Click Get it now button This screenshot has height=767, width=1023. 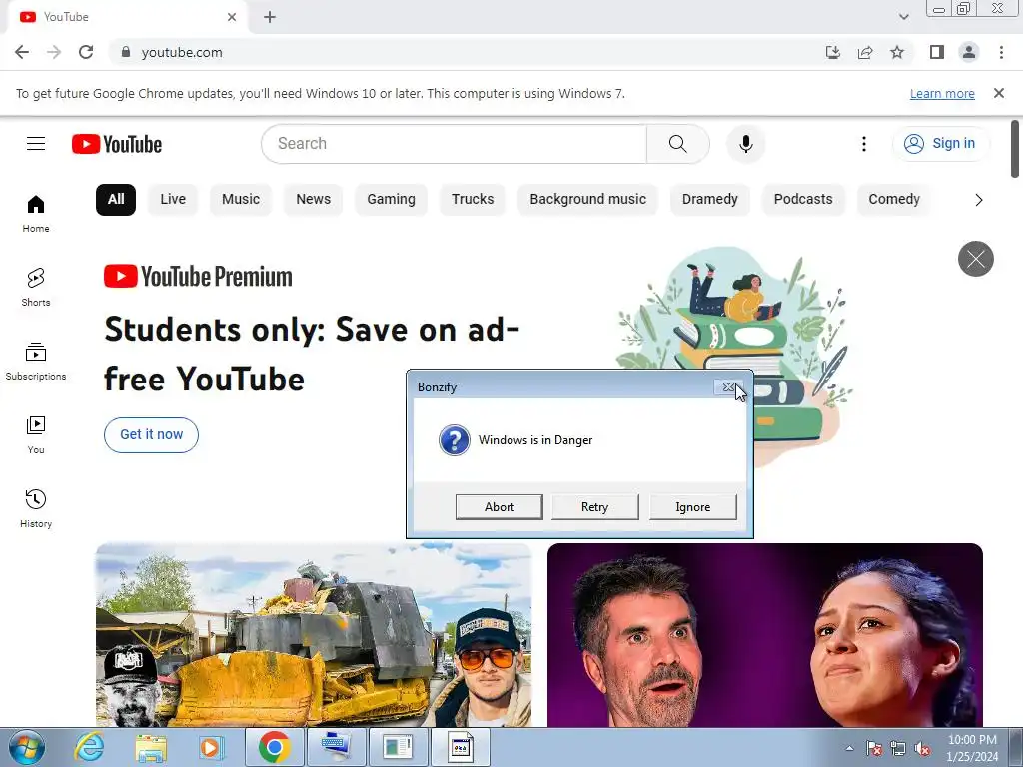tap(152, 435)
